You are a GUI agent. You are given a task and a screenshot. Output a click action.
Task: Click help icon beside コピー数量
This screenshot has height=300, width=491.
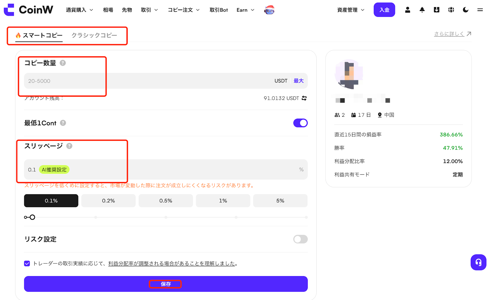pos(63,63)
